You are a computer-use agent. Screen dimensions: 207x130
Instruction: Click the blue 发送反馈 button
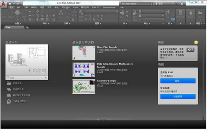pos(178,96)
